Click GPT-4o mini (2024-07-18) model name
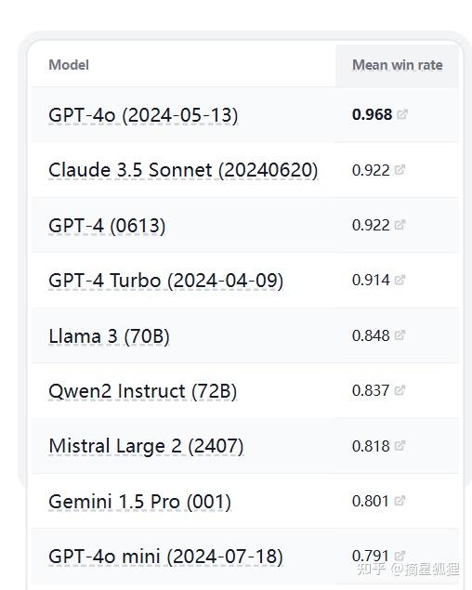The height and width of the screenshot is (590, 472). pos(166,557)
